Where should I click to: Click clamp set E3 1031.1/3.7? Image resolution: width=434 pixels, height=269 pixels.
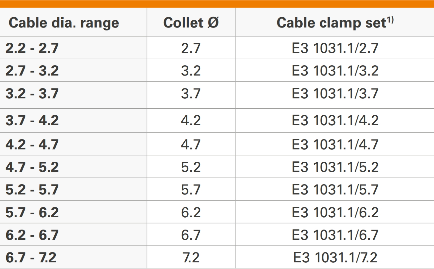[x=335, y=94]
